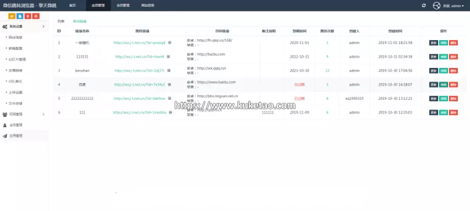
Task: Open the jump link ending in id=bk0hox
Action: 139,98
